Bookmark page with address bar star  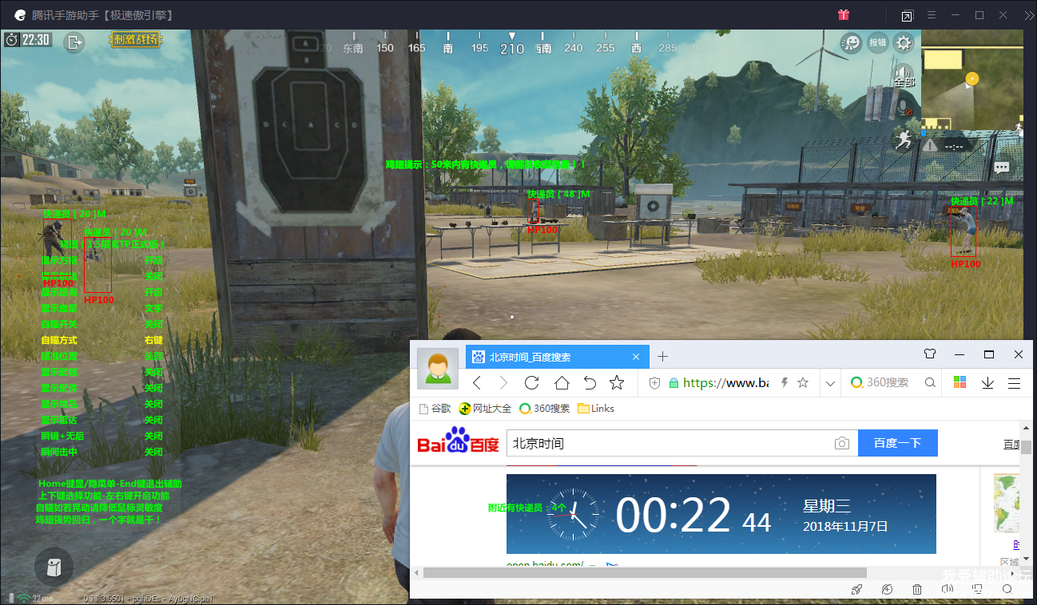(x=803, y=383)
